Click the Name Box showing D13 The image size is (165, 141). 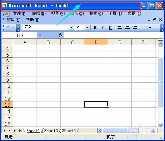click(19, 35)
